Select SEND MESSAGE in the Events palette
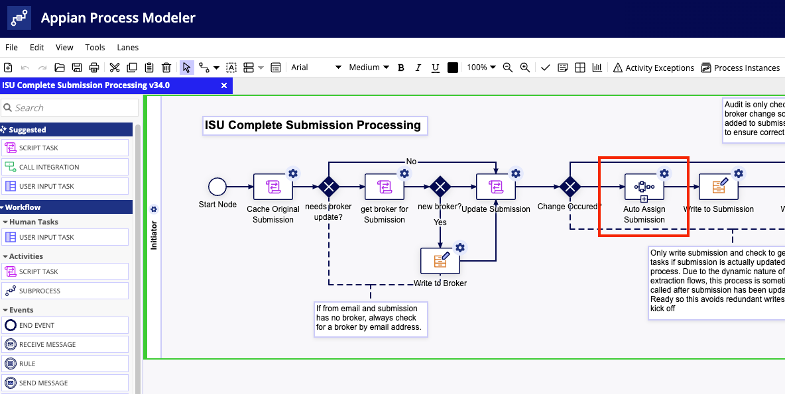Image resolution: width=785 pixels, height=394 pixels. pyautogui.click(x=65, y=383)
